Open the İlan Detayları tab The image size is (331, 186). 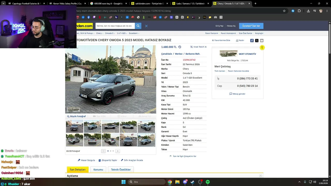click(x=78, y=169)
